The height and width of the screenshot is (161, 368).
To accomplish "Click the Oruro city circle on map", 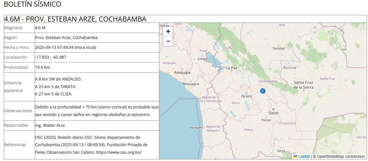I will pos(247,93).
